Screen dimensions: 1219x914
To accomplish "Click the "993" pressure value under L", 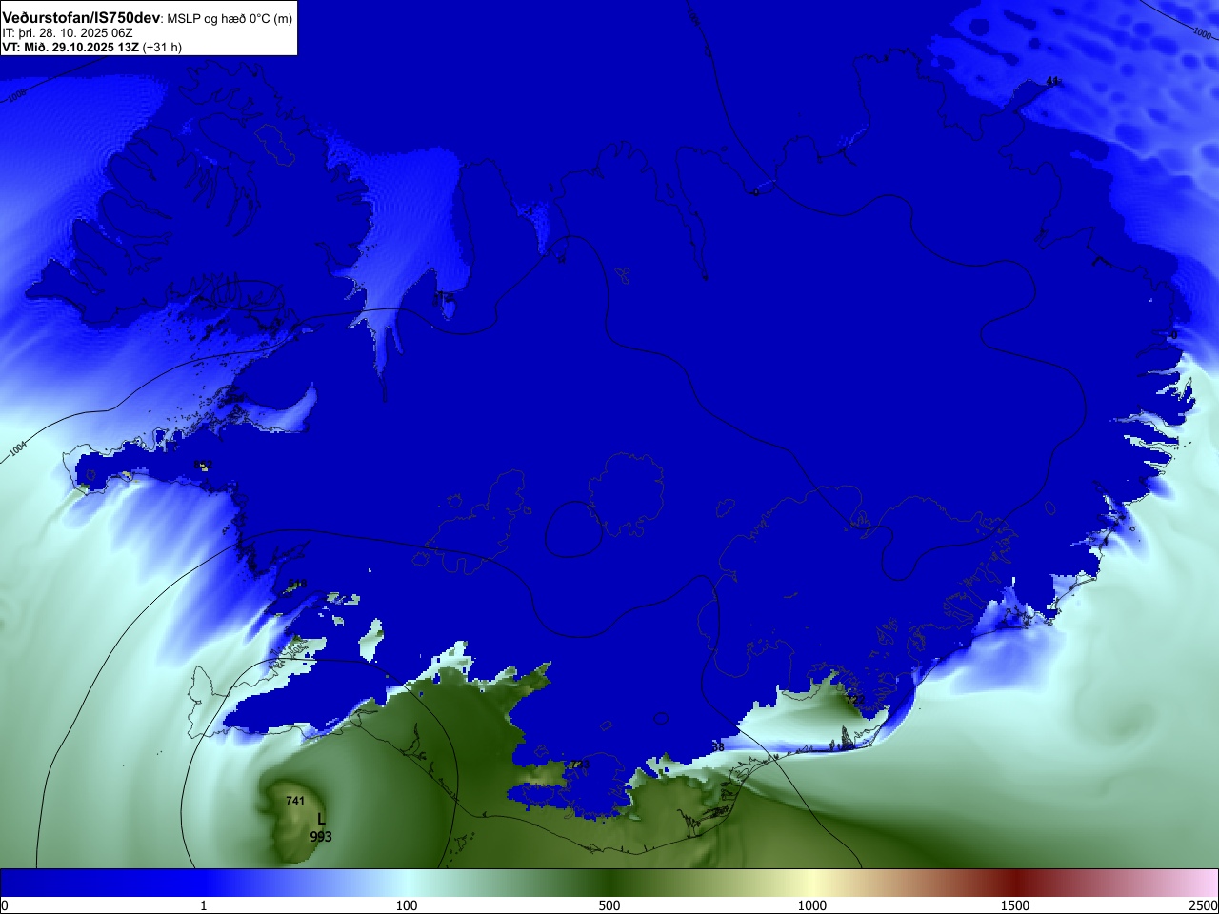I will (321, 837).
